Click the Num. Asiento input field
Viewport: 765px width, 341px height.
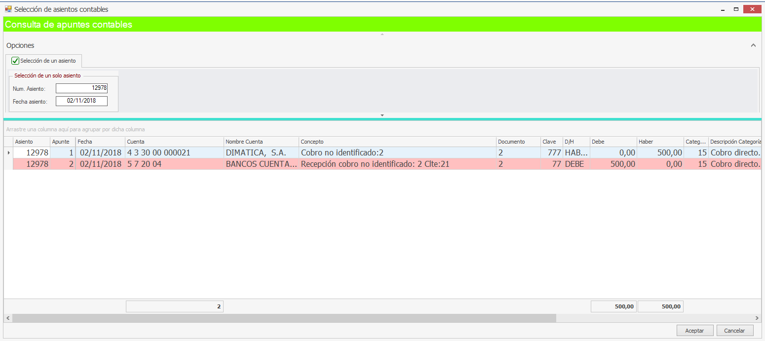click(81, 88)
